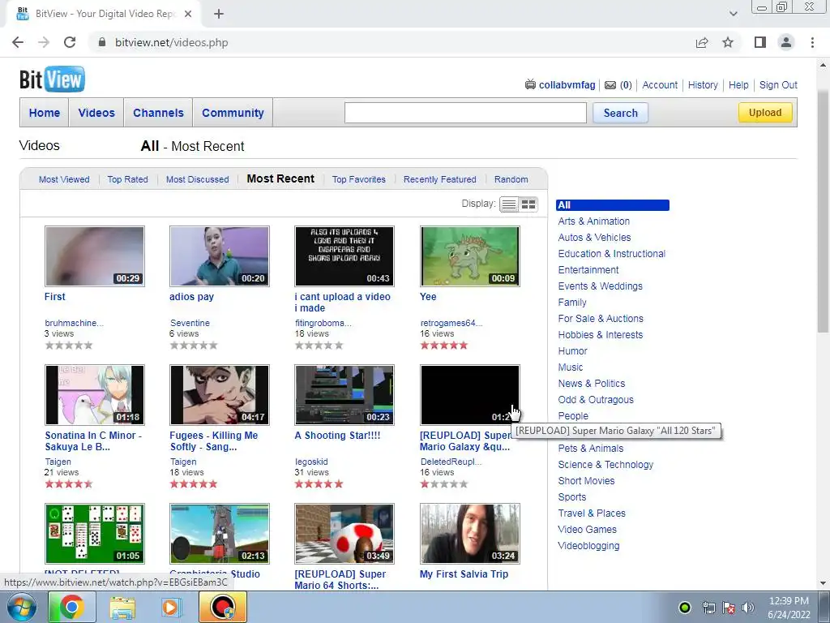Viewport: 830px width, 623px height.
Task: Rate the 'First' video stars
Action: click(69, 346)
